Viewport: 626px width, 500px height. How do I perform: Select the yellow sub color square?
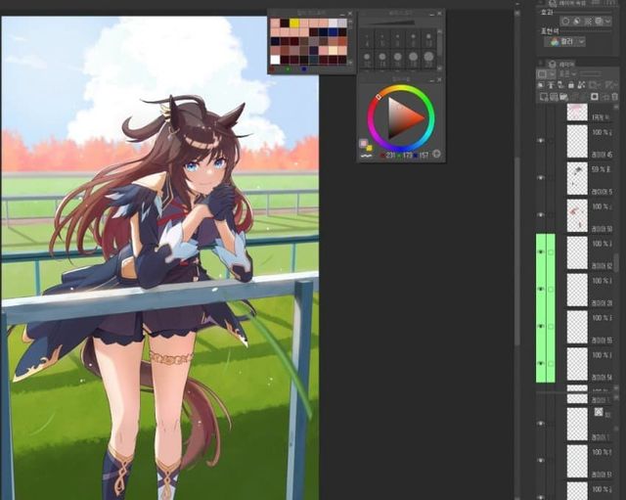[x=370, y=148]
